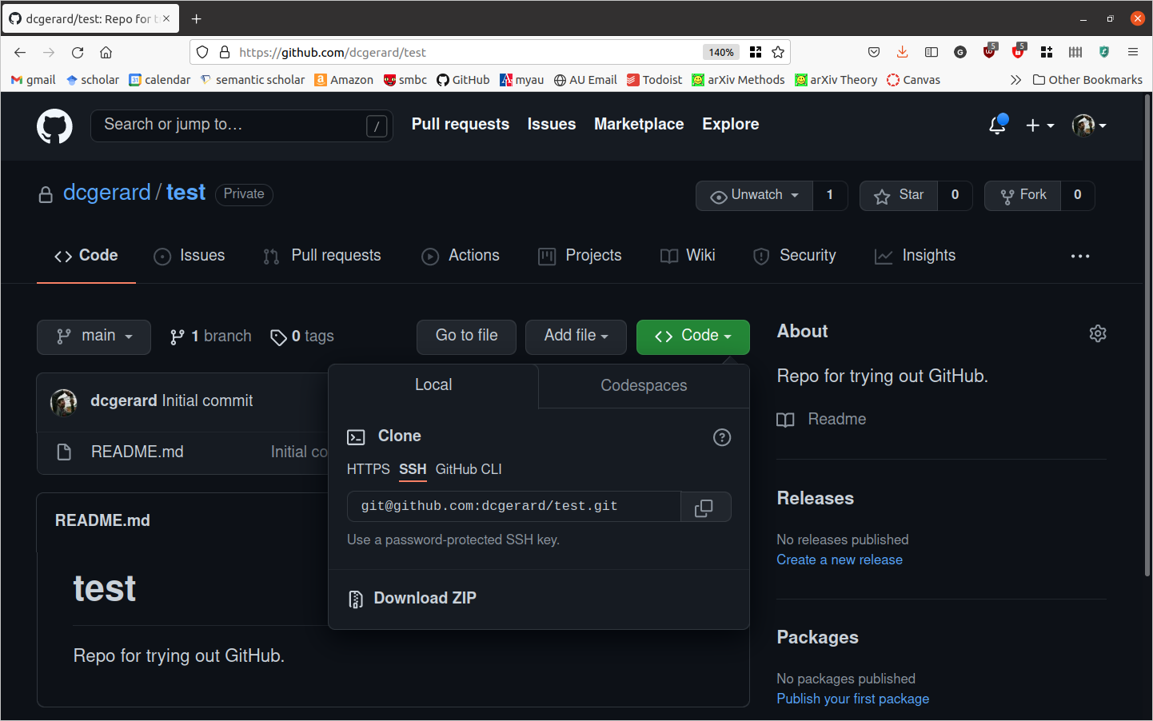
Task: Click the repository tabs overflow ellipsis
Action: click(1080, 256)
